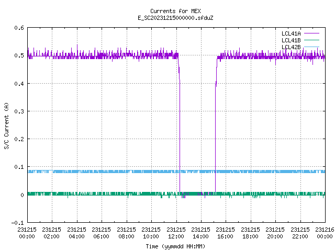Screen dimensions: 335x251
Task: Click the x-axis tick 231215 20:00
Action: click(x=275, y=233)
